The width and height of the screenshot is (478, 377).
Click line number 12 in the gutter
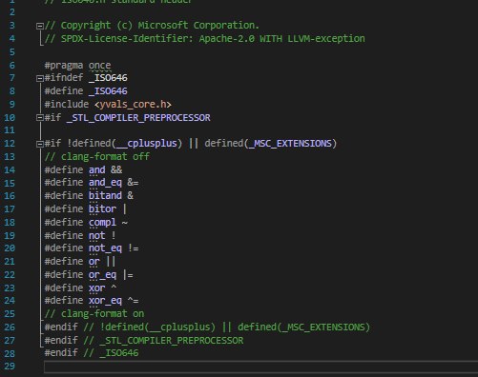[x=10, y=144]
